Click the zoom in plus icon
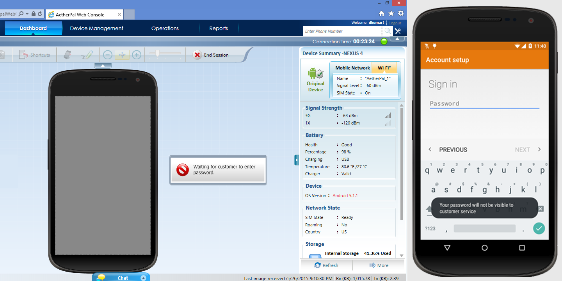 (x=136, y=55)
